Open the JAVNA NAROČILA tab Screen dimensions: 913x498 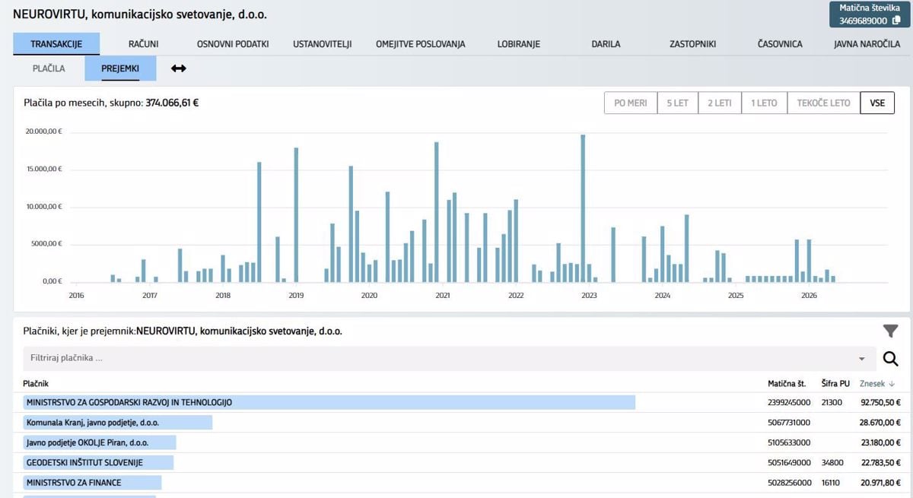point(867,44)
